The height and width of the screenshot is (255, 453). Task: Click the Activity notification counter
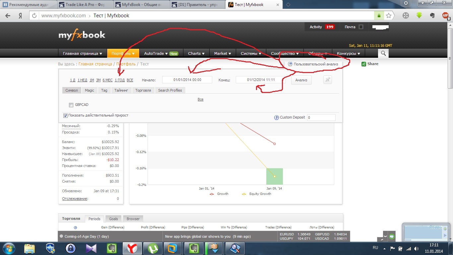pyautogui.click(x=330, y=27)
